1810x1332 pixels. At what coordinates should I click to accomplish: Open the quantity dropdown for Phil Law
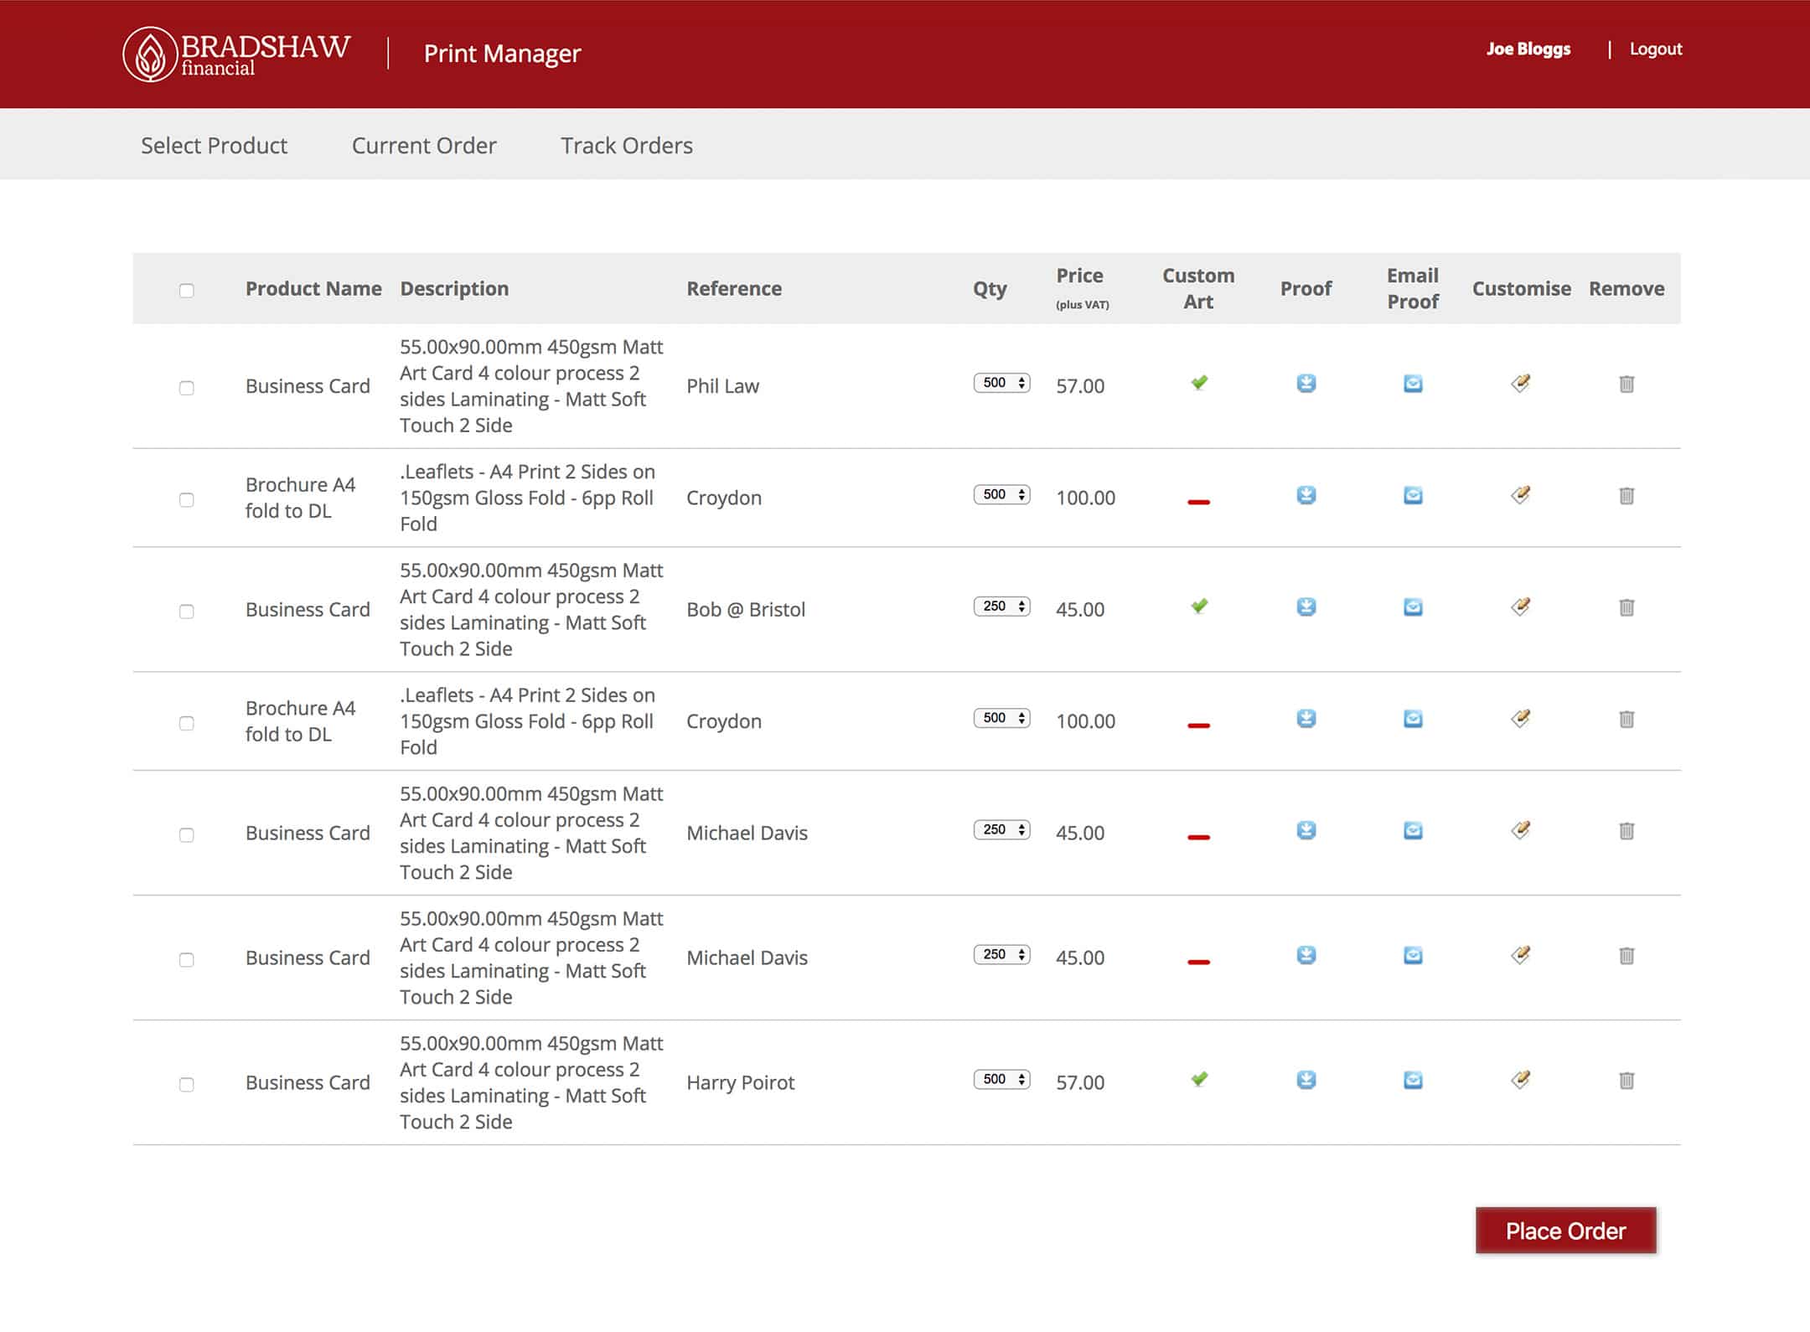1002,383
